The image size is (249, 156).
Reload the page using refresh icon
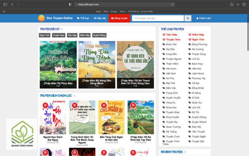click(x=173, y=4)
